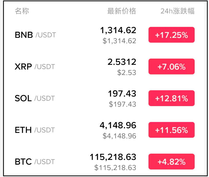Screen dimensions: 209x177
Task: Open the SOL /USDT trading pair
Action: 35,98
